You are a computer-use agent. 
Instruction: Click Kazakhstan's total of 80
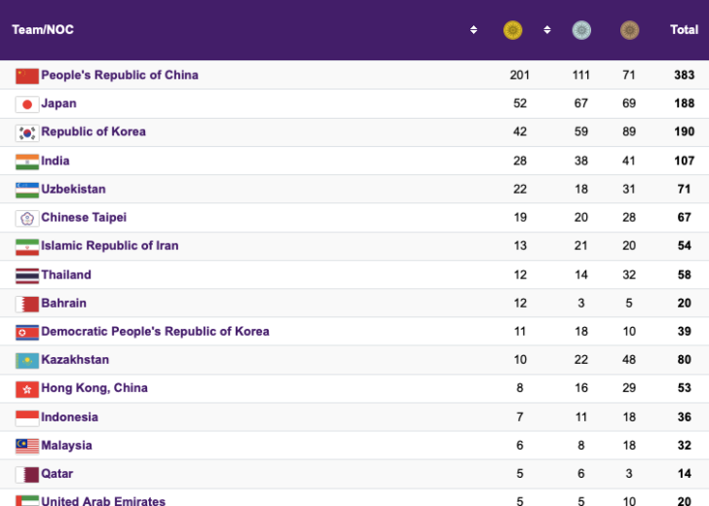pos(684,360)
